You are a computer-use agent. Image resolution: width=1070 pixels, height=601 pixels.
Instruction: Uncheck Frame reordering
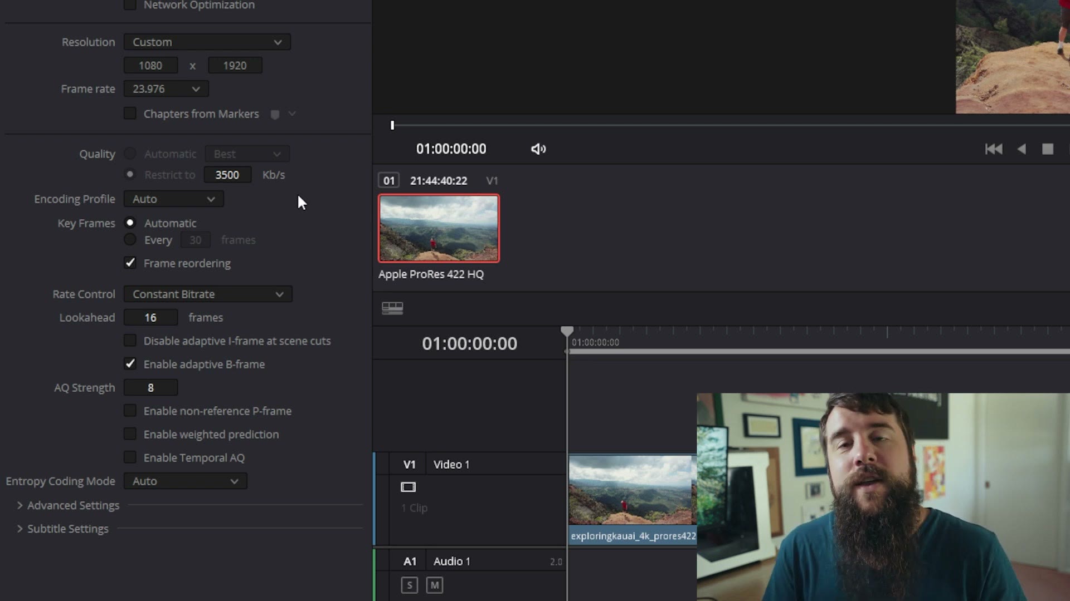coord(130,263)
